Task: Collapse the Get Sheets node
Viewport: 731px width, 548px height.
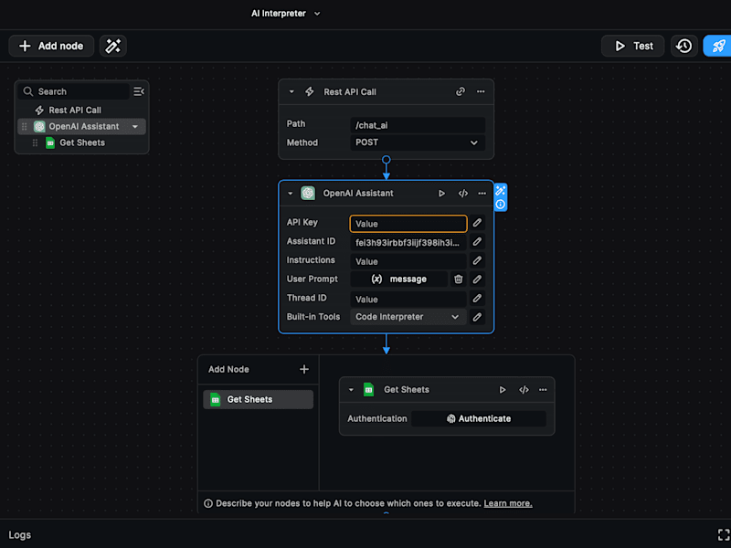Action: click(x=351, y=390)
